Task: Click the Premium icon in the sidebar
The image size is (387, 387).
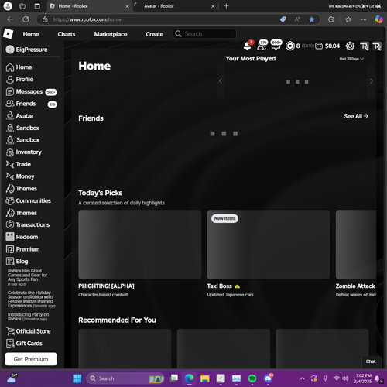Action: (x=10, y=249)
